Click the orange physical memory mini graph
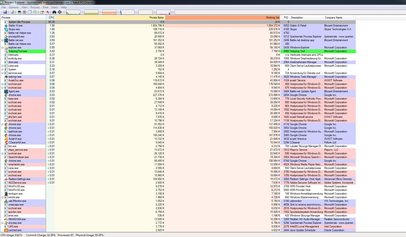This screenshot has width=406, height=237. 109,12
